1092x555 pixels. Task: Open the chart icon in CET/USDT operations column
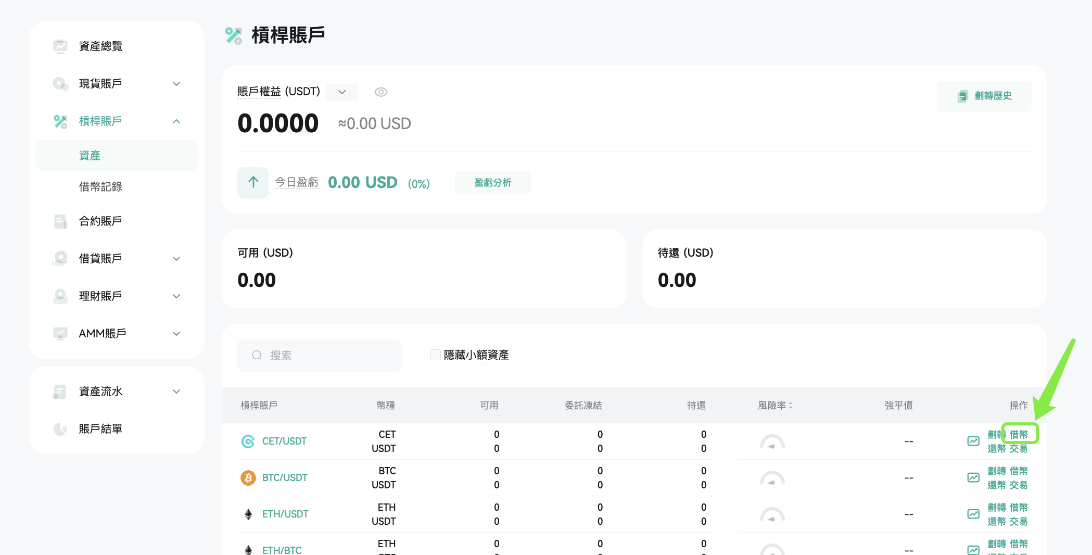click(973, 441)
